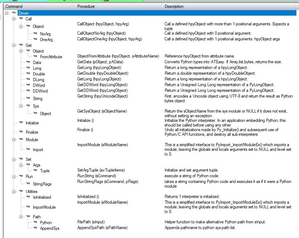Click procedure text 'GetData (pObject, pAData)'
The height and width of the screenshot is (238, 299).
pos(100,62)
